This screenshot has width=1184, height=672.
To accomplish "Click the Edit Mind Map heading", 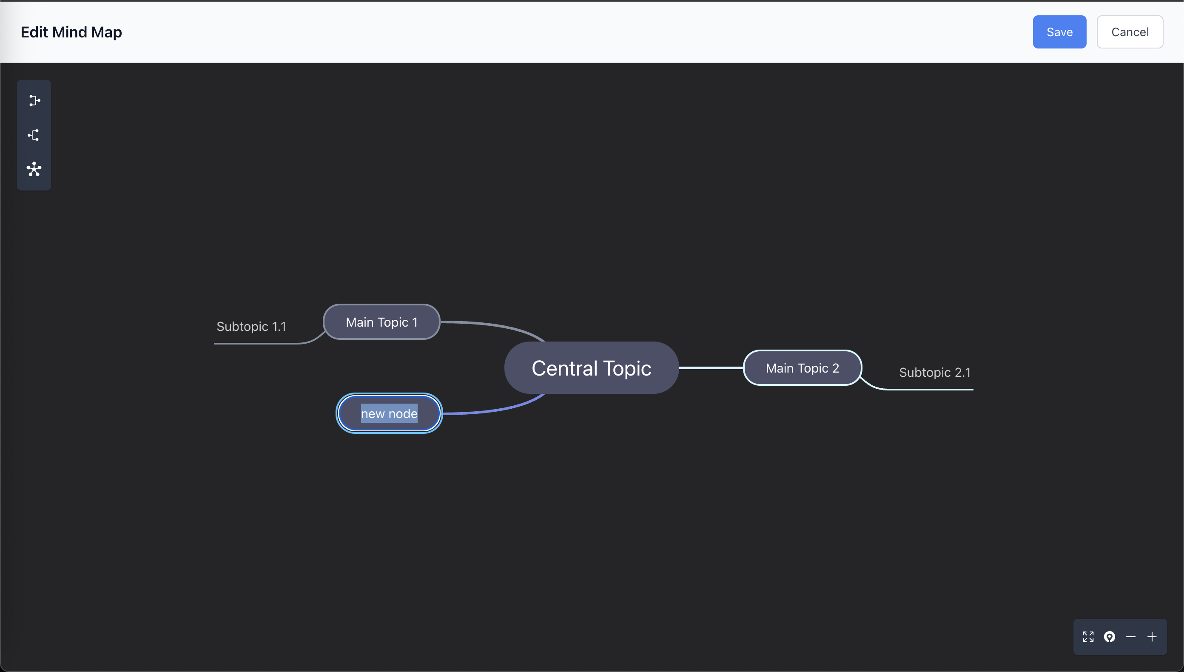I will tap(71, 32).
